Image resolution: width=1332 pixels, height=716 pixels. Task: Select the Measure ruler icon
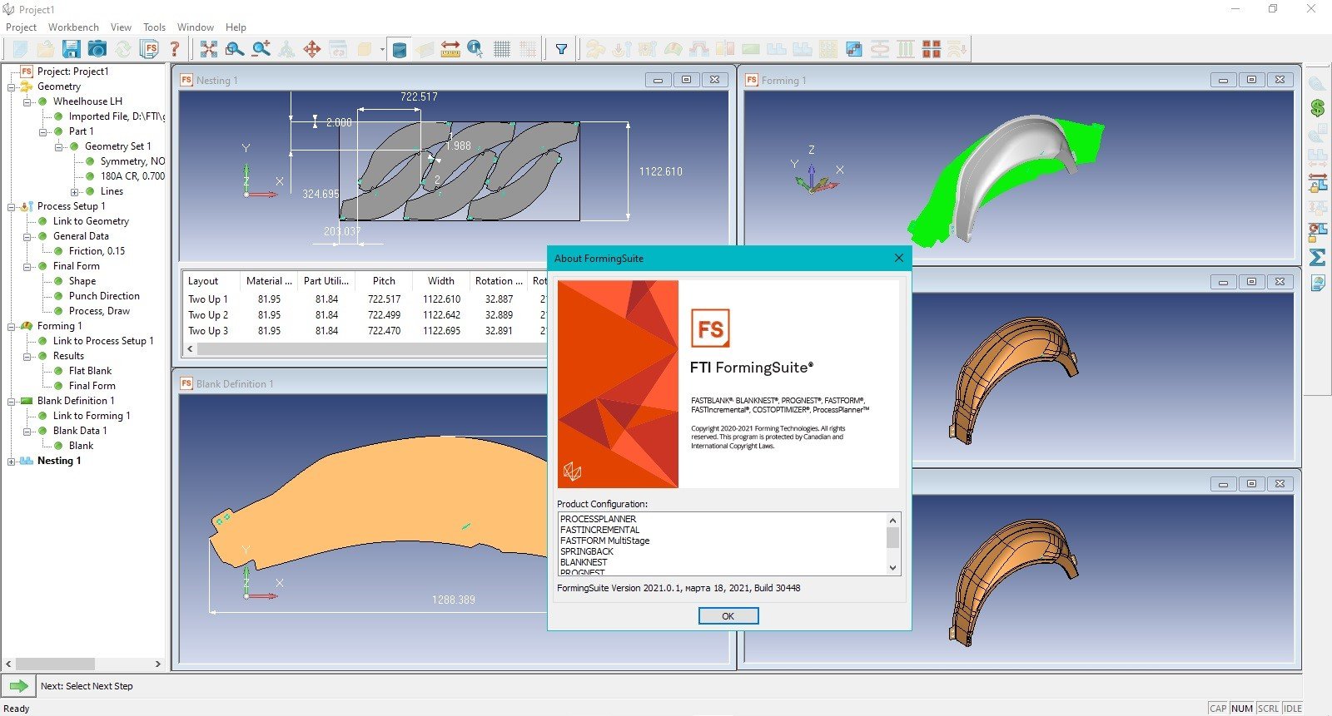coord(450,49)
